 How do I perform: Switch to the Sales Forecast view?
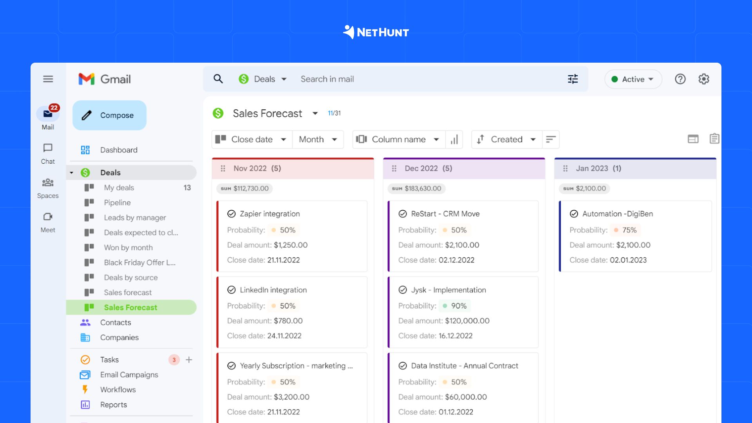[130, 307]
